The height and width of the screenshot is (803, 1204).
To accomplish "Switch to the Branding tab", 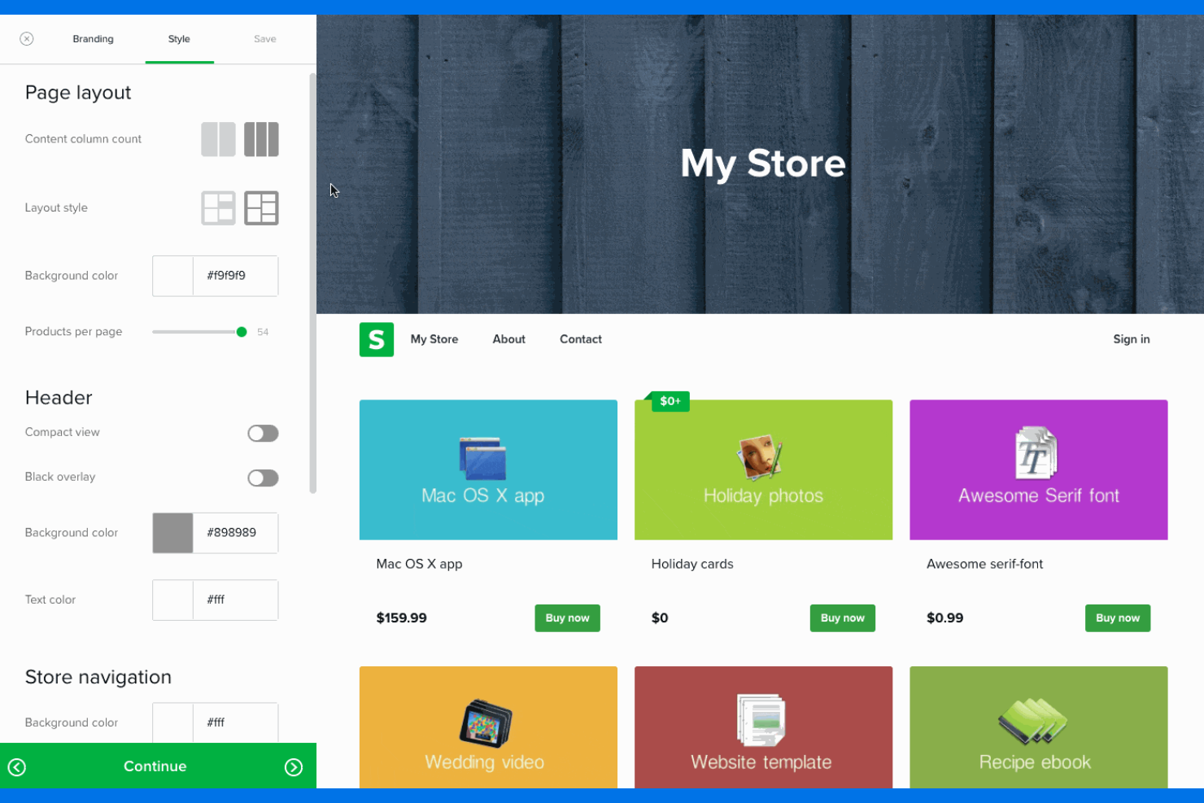I will click(x=93, y=38).
